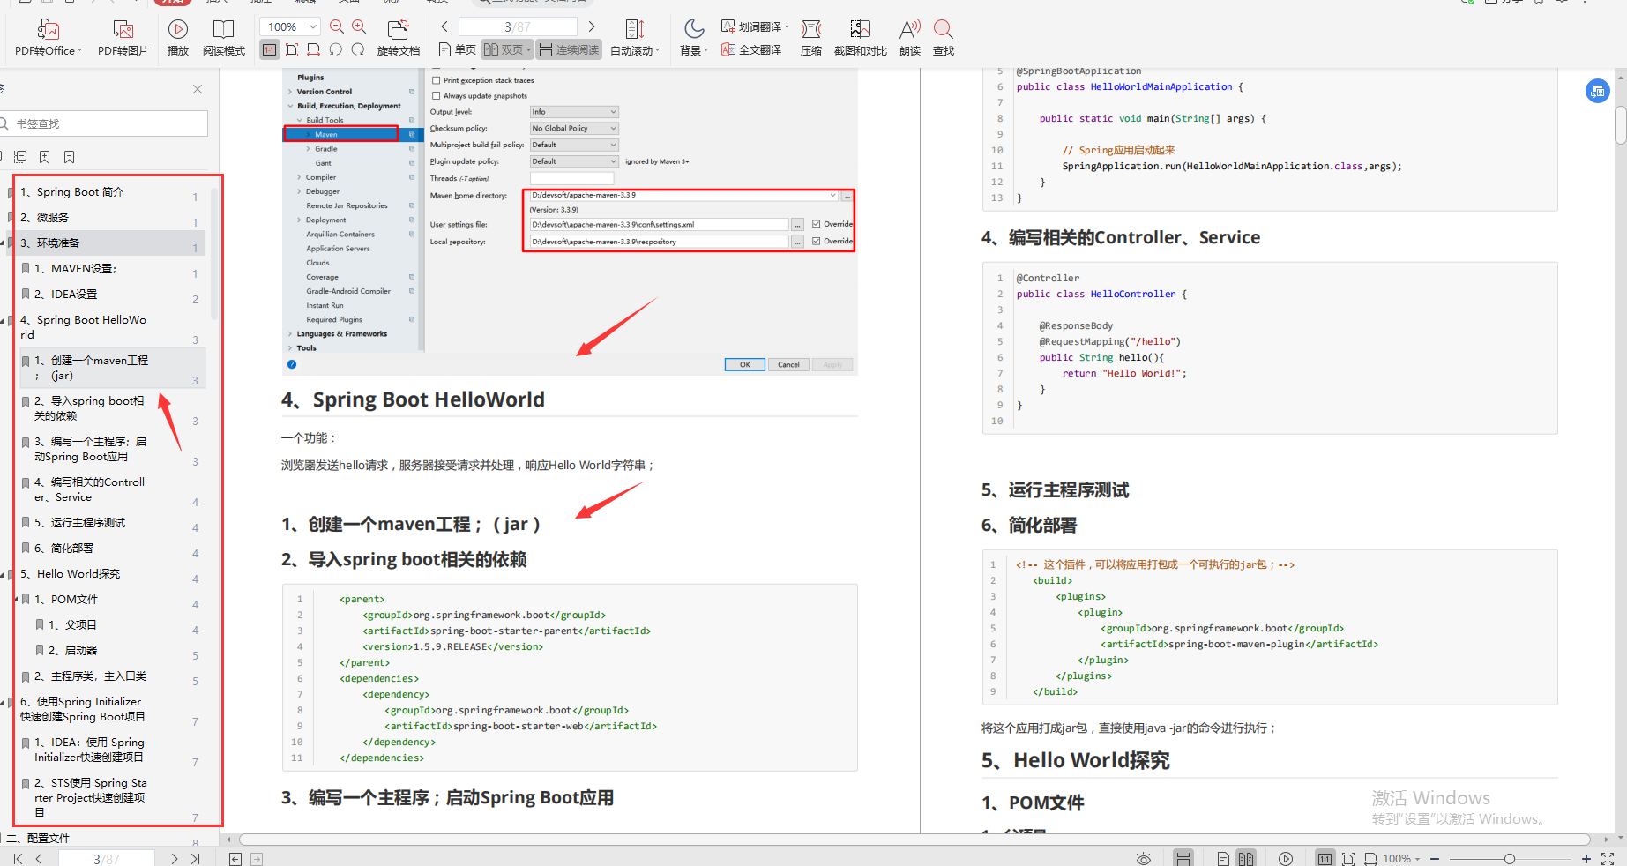Screen dimensions: 1627x866
Task: Choose fit page icon in toolbar
Action: pyautogui.click(x=292, y=50)
